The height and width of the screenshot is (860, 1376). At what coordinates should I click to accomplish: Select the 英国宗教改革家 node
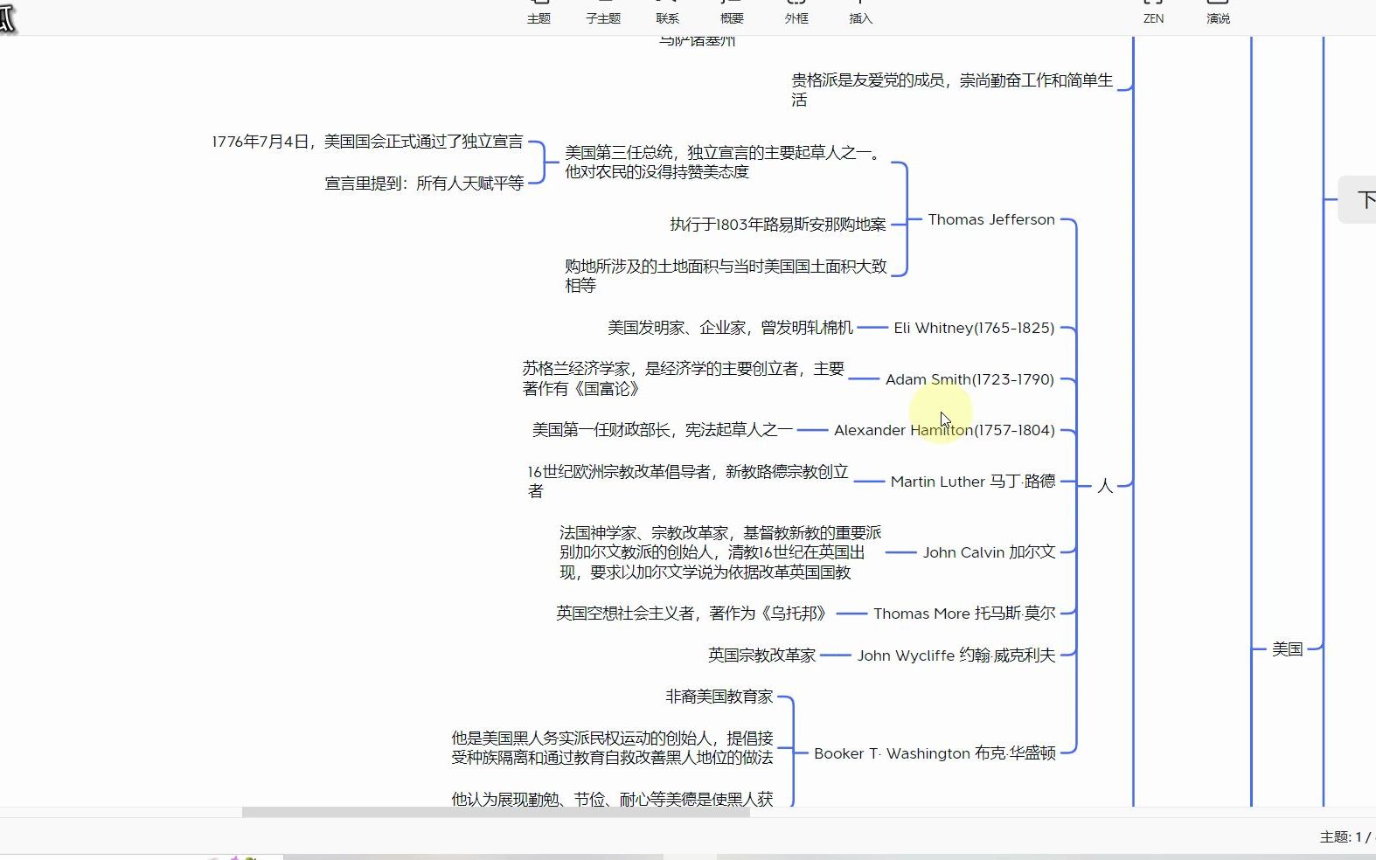[761, 655]
